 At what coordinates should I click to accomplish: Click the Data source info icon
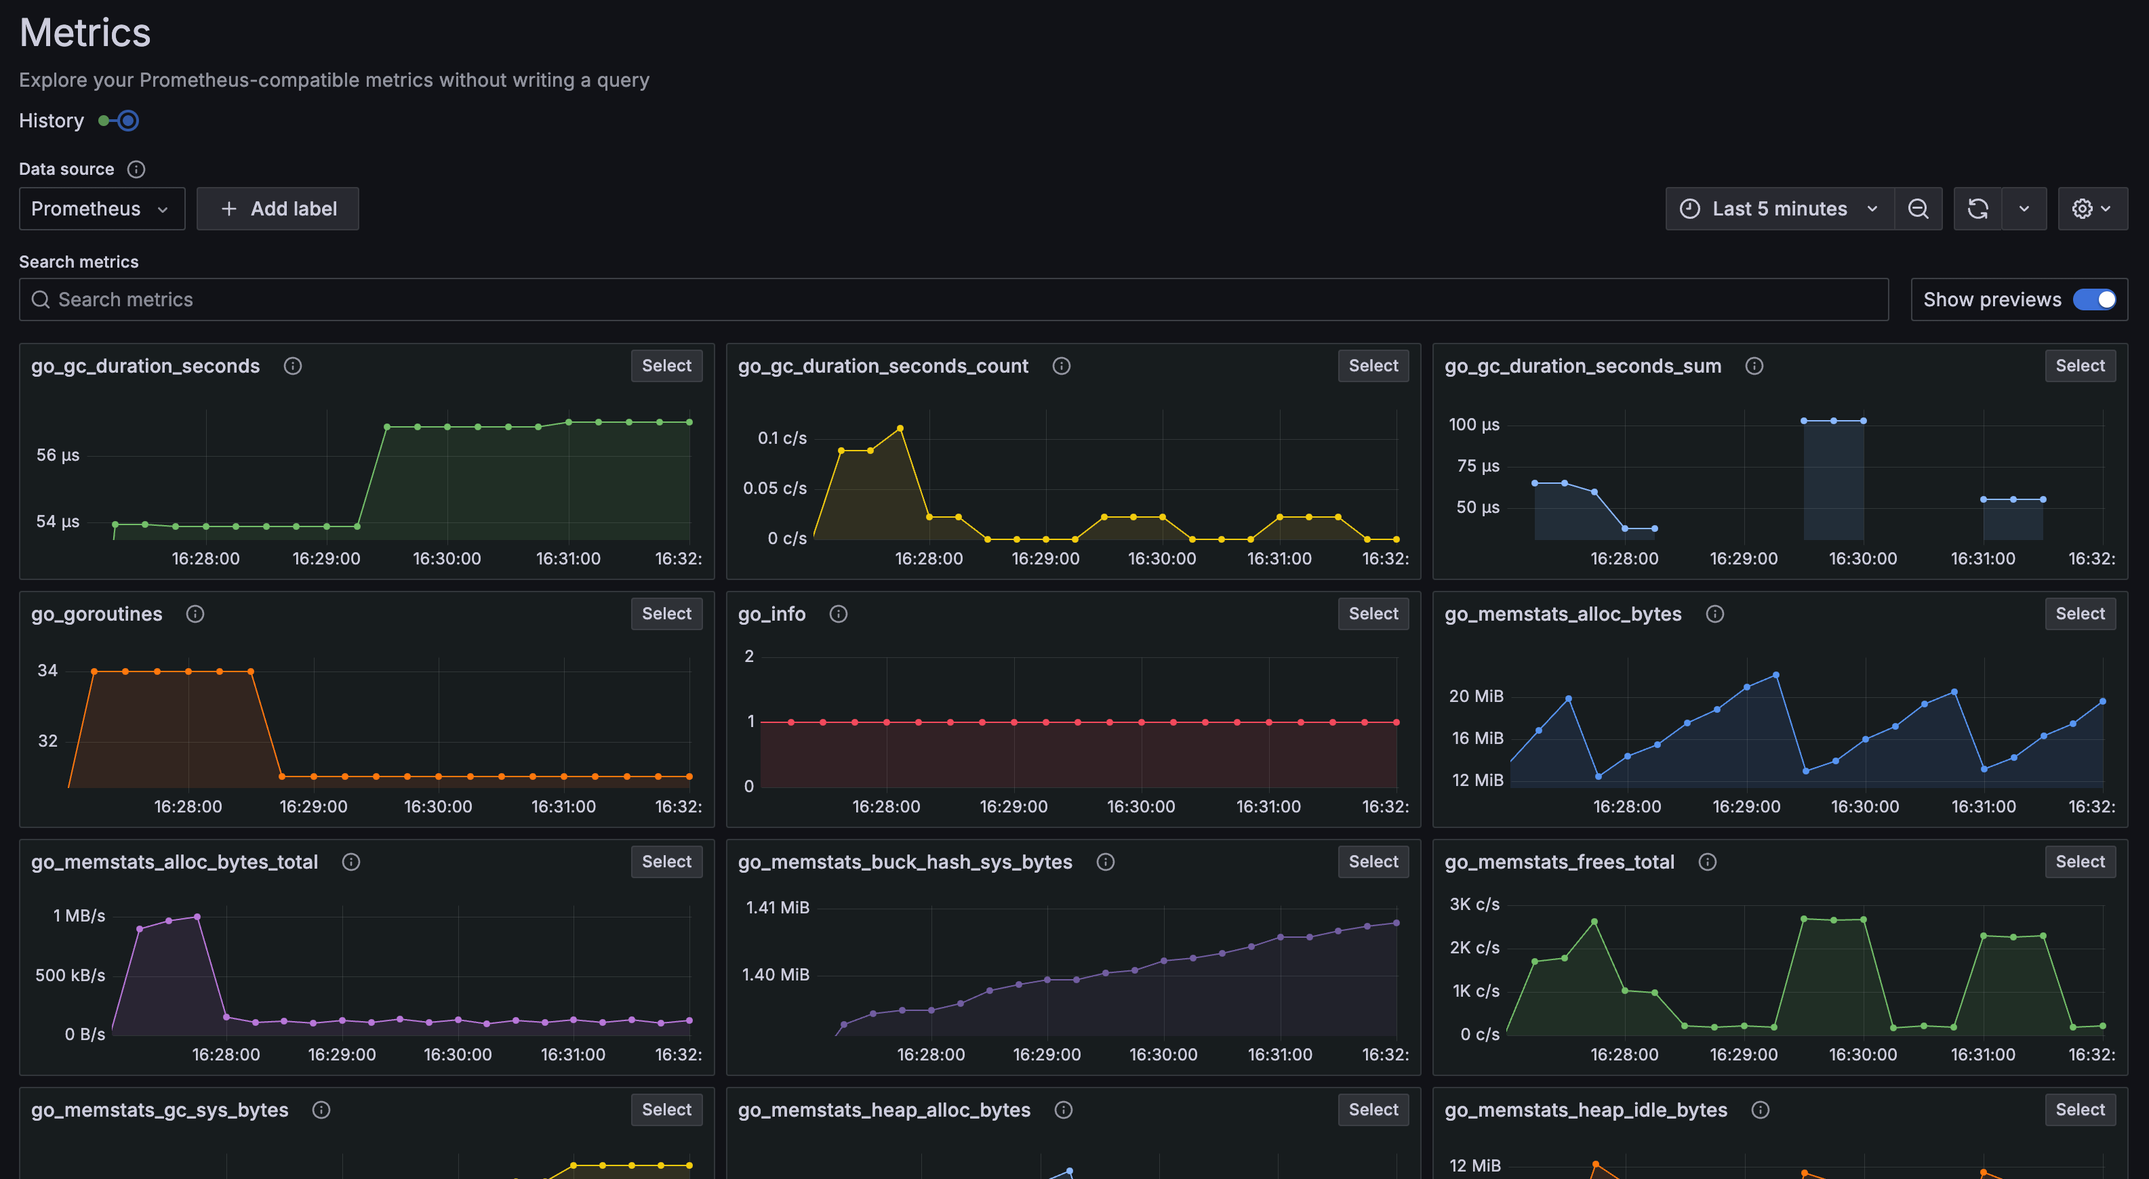click(x=136, y=169)
